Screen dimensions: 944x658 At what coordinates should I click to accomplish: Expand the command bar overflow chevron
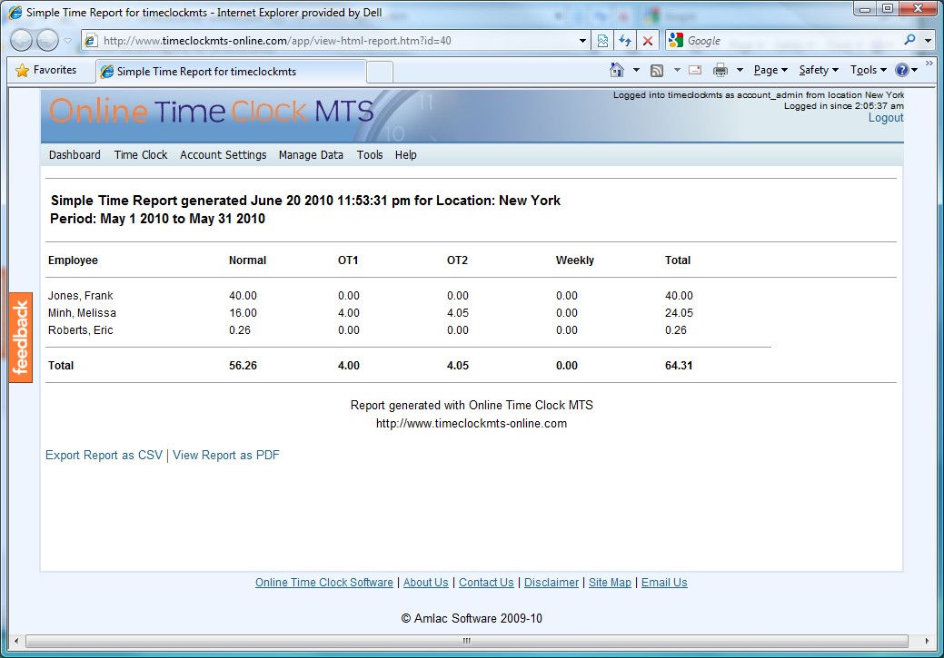[929, 63]
